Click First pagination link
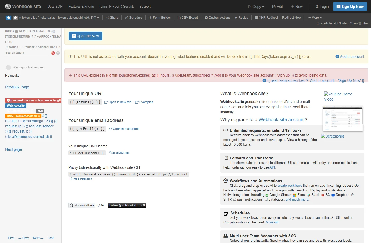Viewport: 371px width, 243px height. (11, 238)
